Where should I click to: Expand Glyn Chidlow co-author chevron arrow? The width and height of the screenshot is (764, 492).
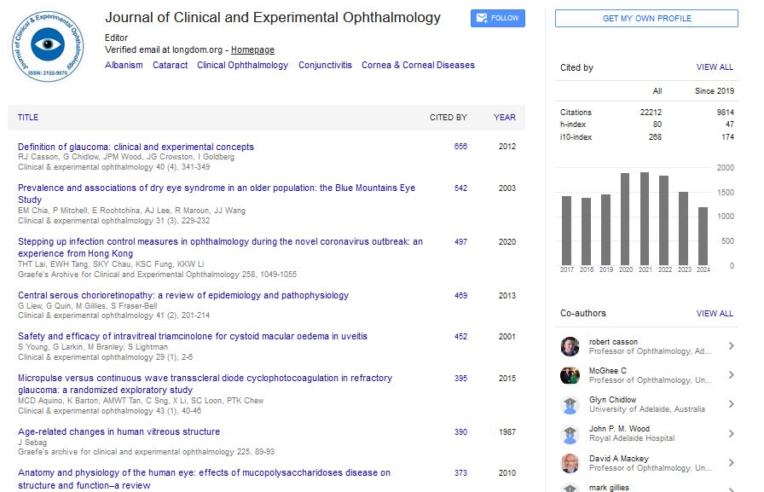[x=731, y=404]
